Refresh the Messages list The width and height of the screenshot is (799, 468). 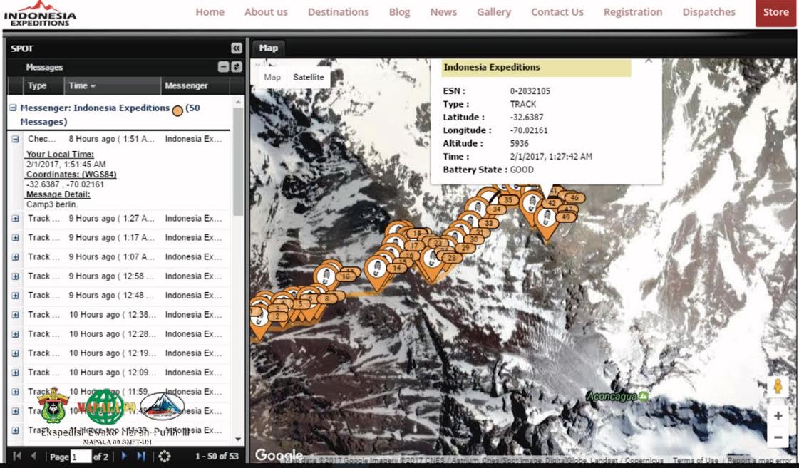tap(236, 67)
